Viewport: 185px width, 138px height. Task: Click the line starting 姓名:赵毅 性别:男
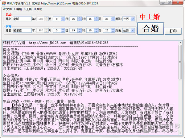60,54
